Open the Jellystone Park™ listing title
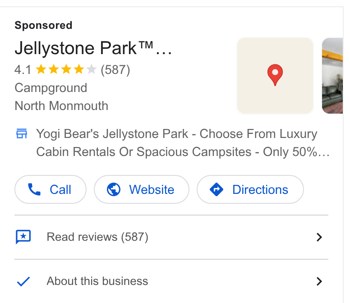The height and width of the screenshot is (303, 350). pos(93,48)
